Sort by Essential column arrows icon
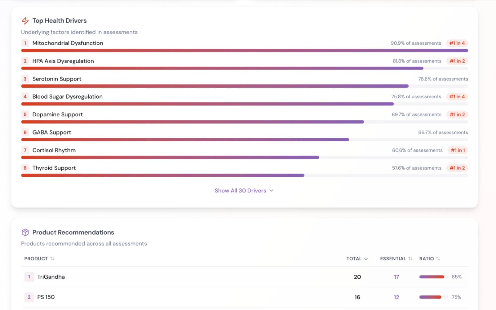 tap(410, 259)
